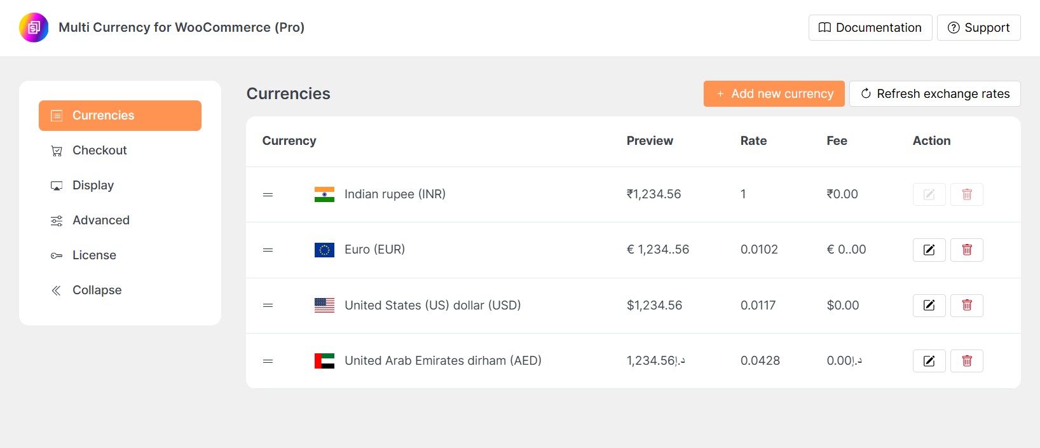Edit the UAE dirham currency
1040x448 pixels.
pyautogui.click(x=929, y=361)
